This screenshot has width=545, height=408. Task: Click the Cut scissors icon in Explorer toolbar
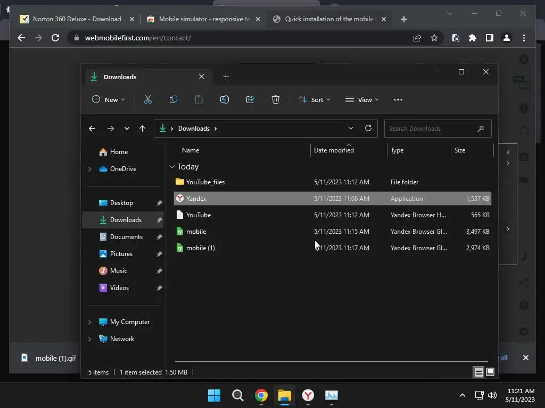pyautogui.click(x=148, y=99)
